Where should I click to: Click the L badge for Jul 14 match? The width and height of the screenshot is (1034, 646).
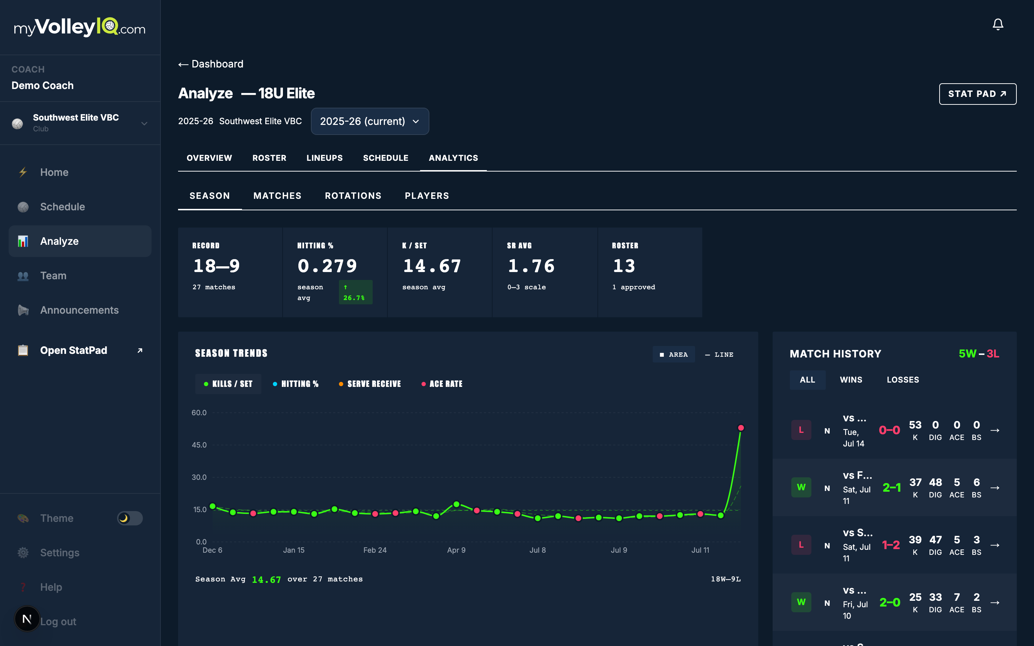point(801,430)
